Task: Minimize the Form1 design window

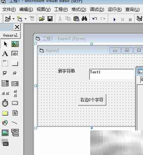Action: pos(115,50)
